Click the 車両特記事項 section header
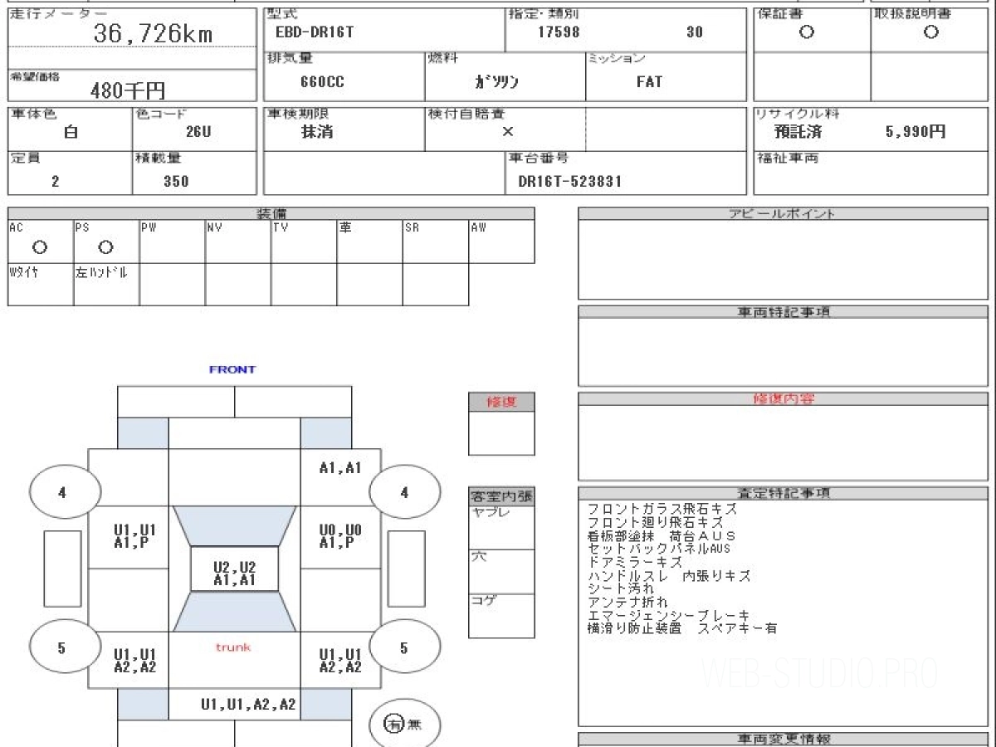The width and height of the screenshot is (996, 747). (782, 312)
